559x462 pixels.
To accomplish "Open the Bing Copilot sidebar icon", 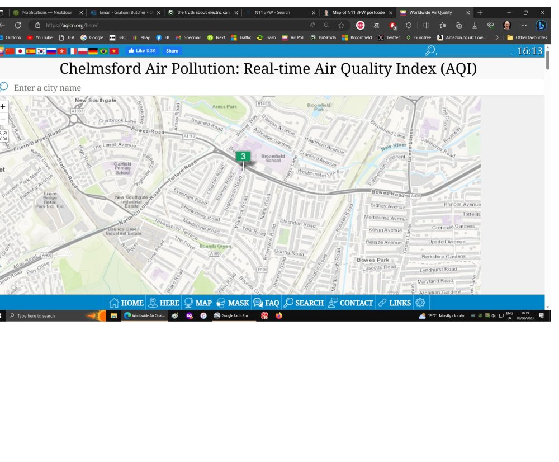I will tap(541, 25).
